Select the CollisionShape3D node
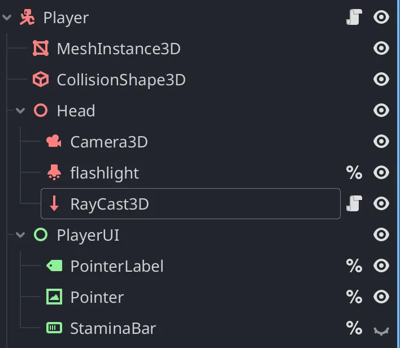The width and height of the screenshot is (400, 348). coord(121,80)
